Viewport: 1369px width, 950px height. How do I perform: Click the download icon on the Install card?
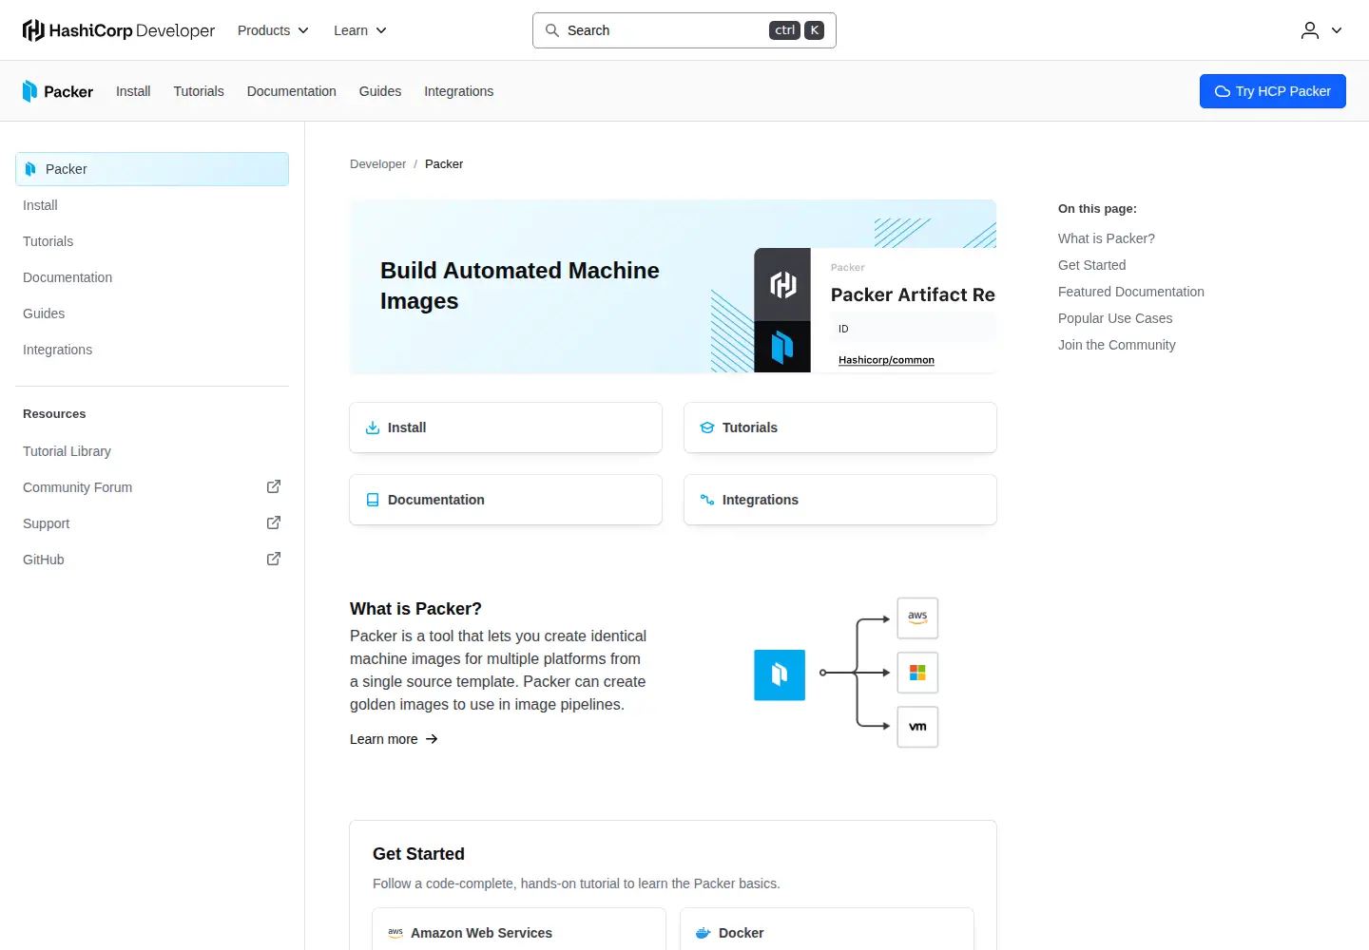point(373,427)
